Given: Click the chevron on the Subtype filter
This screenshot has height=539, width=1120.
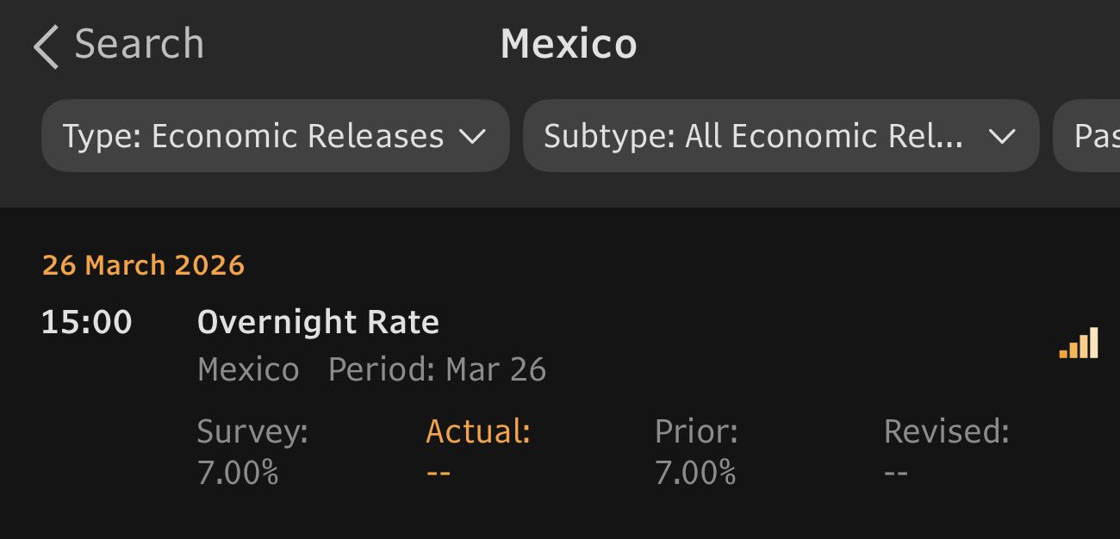Looking at the screenshot, I should (x=1001, y=136).
